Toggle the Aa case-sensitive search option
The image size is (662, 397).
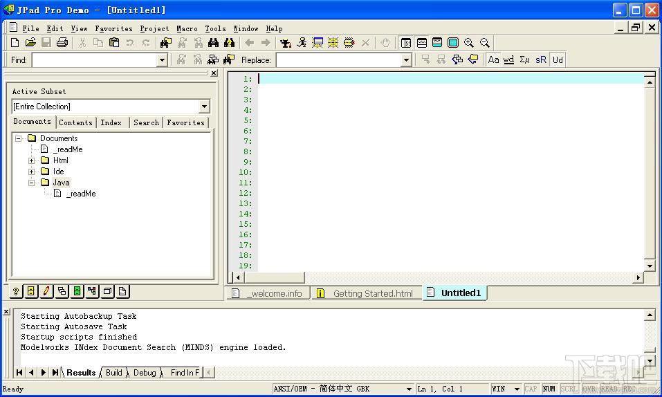click(493, 59)
